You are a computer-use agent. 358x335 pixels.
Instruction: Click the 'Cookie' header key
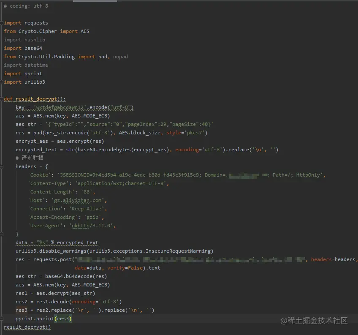[x=39, y=175]
